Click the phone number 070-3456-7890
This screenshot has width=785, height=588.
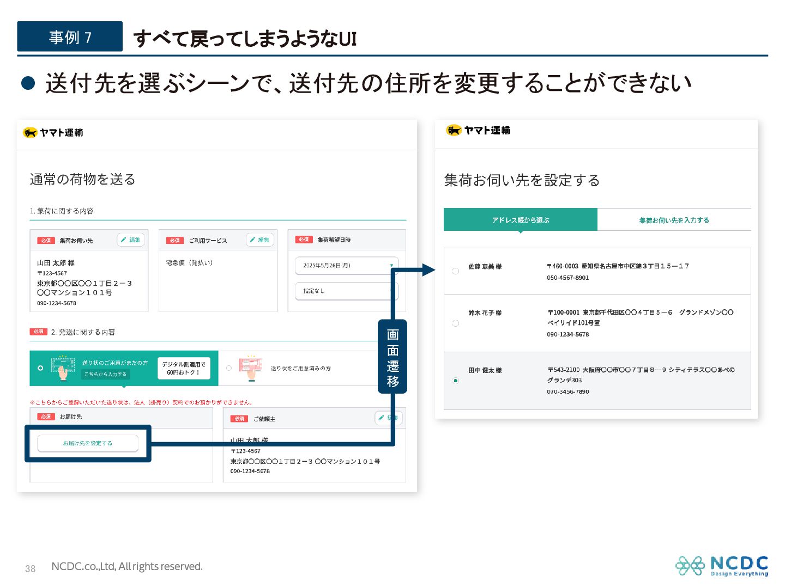pos(568,392)
